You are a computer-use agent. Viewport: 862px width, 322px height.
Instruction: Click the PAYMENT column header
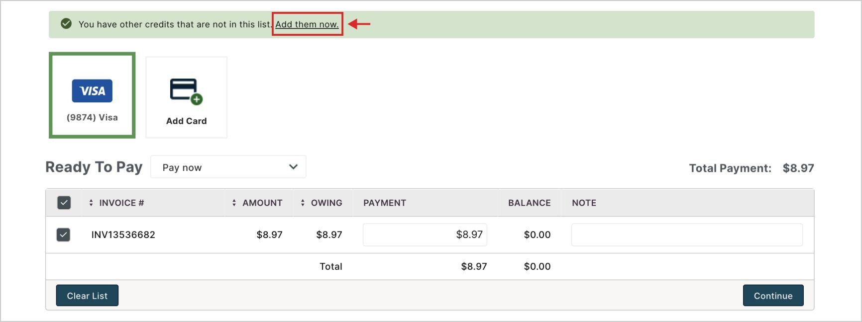(385, 203)
